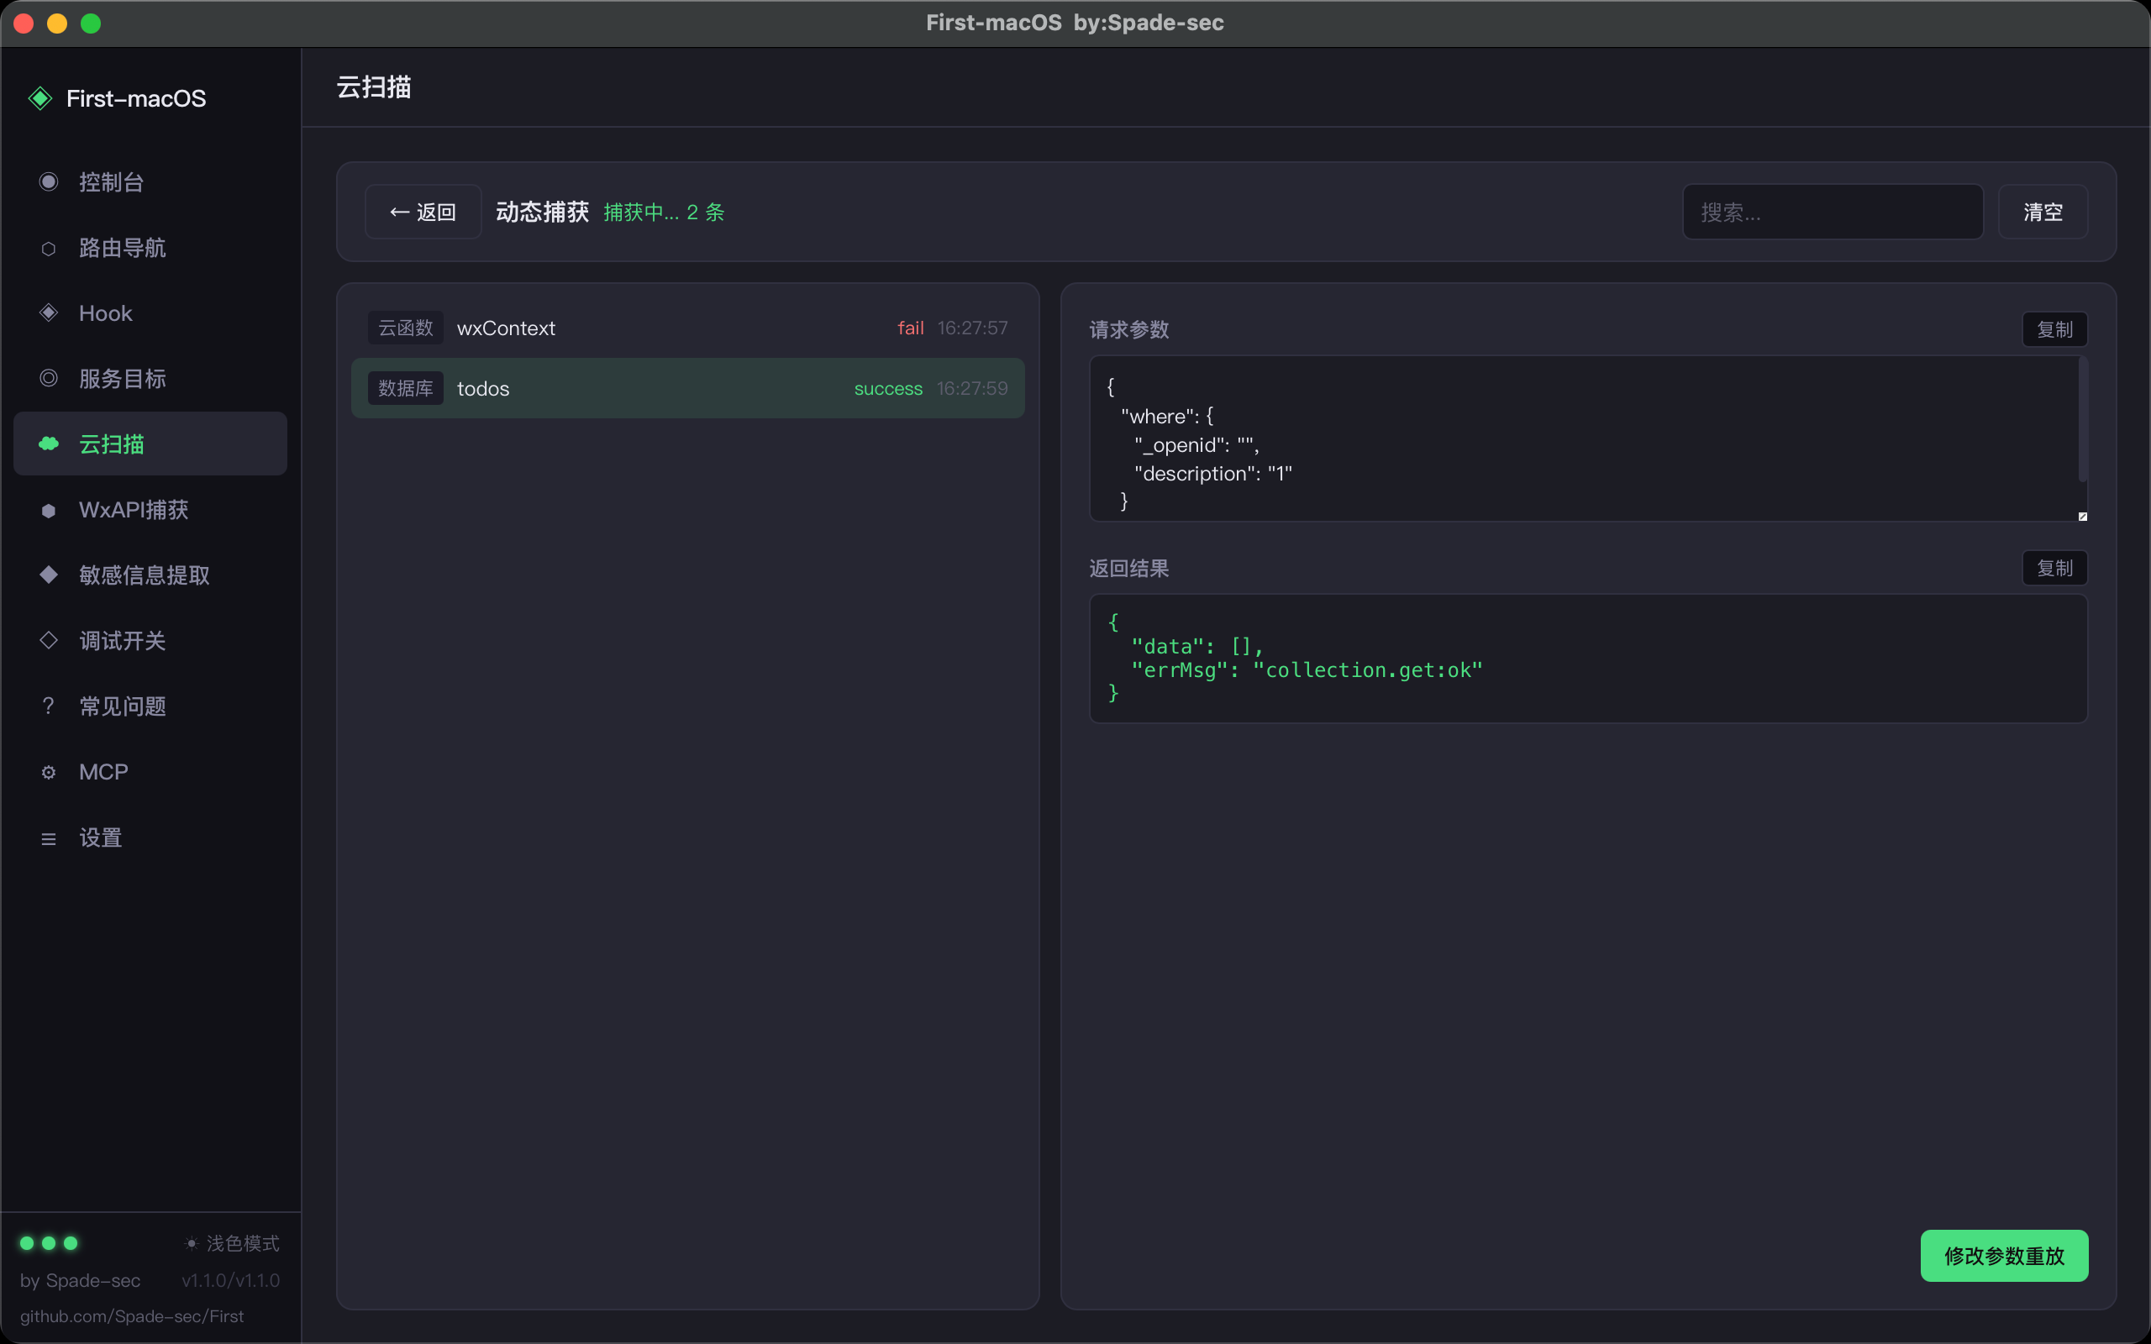The image size is (2151, 1344).
Task: Click the by Spade-sec footer text
Action: [x=80, y=1280]
